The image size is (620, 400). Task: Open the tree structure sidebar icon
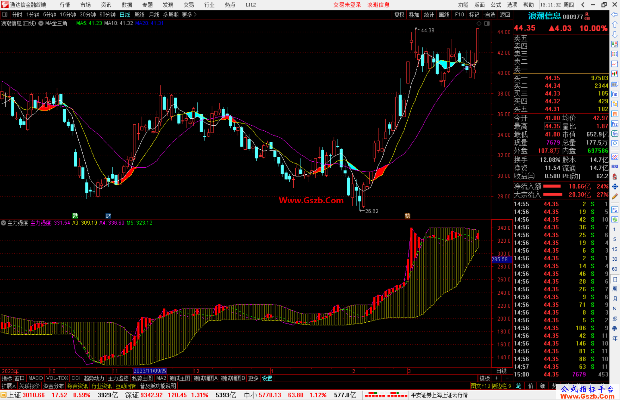point(615,104)
